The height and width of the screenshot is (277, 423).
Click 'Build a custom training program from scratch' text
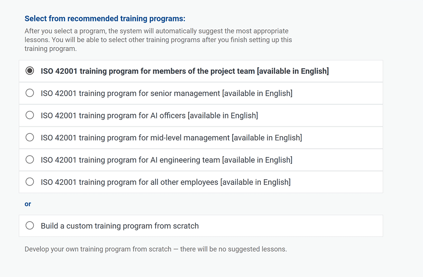(x=120, y=226)
